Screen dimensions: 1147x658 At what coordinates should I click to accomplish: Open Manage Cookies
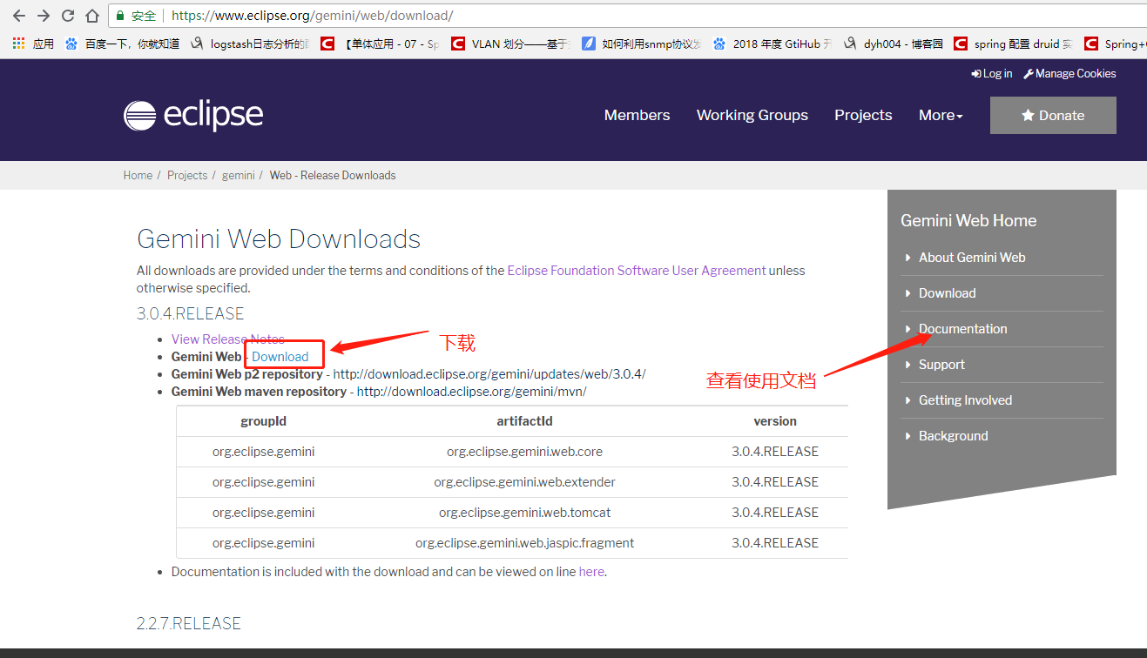coord(1069,74)
